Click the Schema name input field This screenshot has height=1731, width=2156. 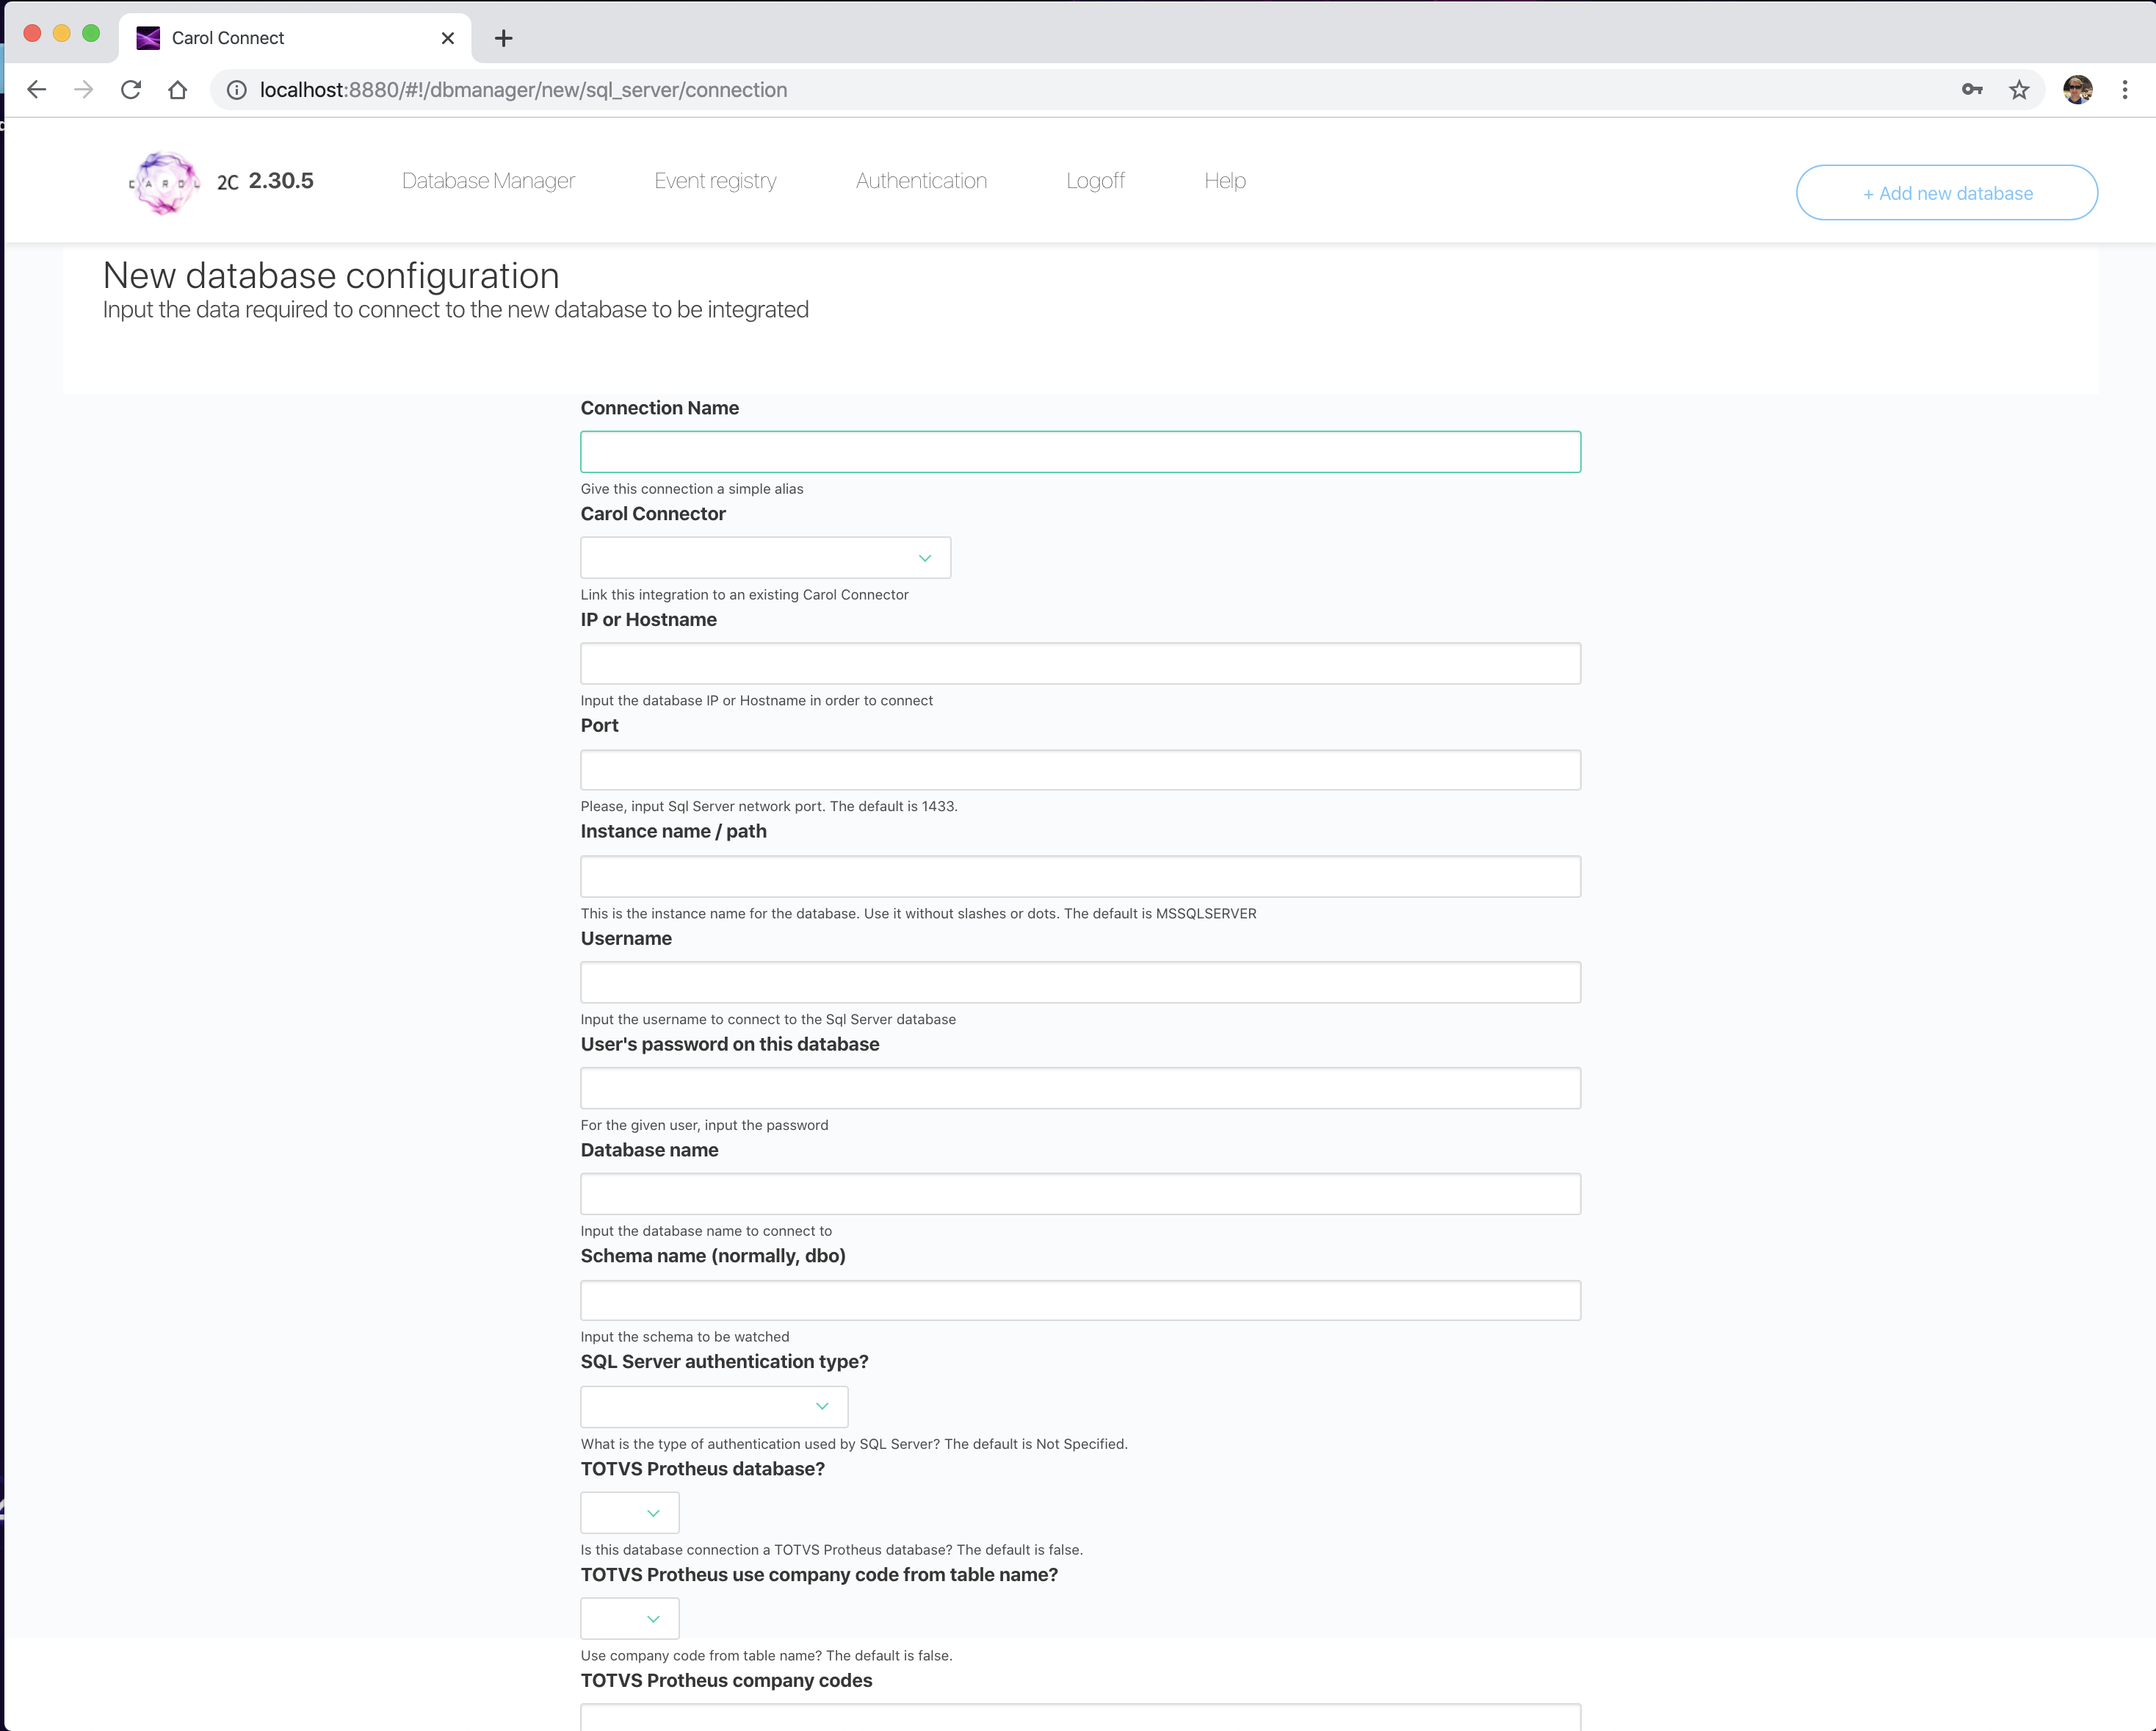click(1081, 1300)
